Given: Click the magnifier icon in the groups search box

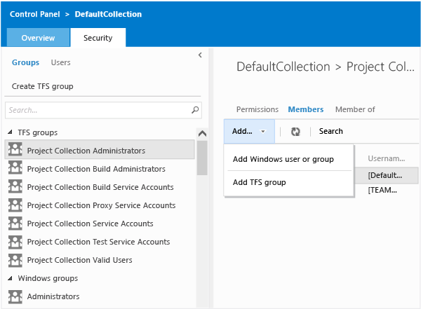Looking at the screenshot, I should click(195, 110).
